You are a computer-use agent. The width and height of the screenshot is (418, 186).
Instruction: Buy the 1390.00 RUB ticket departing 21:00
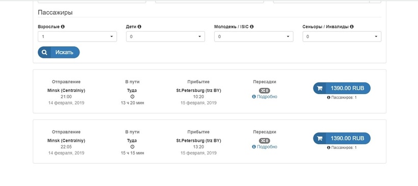(x=342, y=88)
